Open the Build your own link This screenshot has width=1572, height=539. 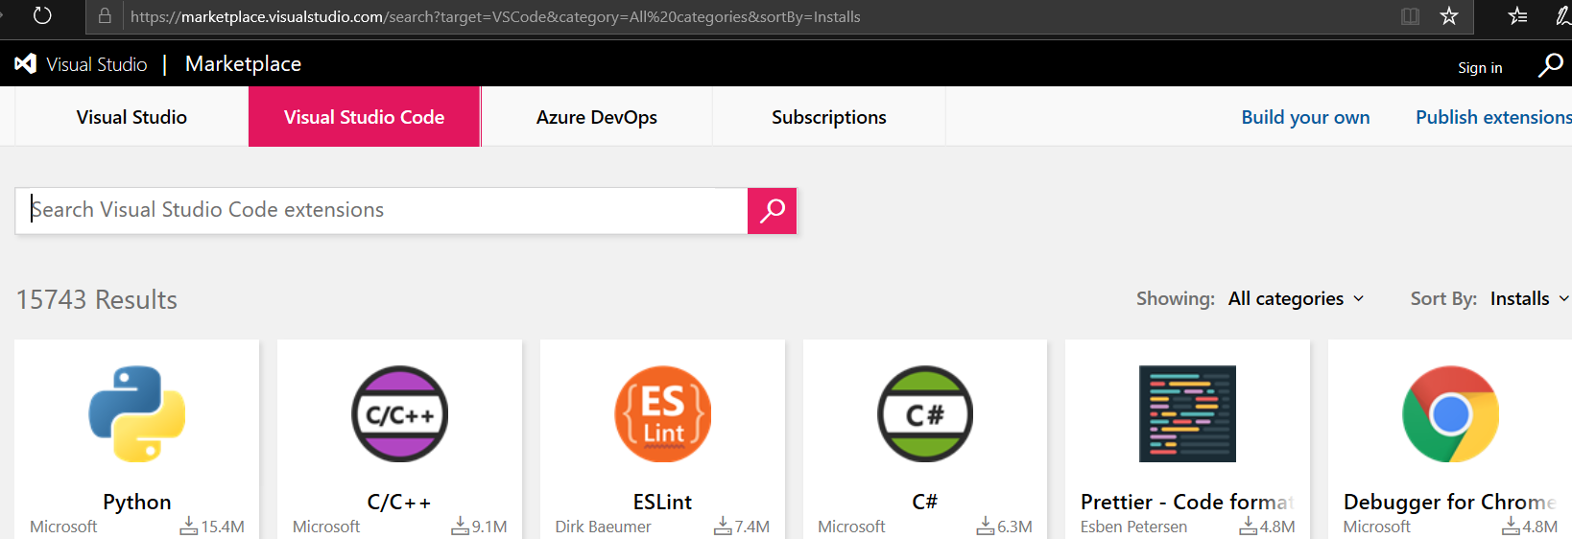1305,117
